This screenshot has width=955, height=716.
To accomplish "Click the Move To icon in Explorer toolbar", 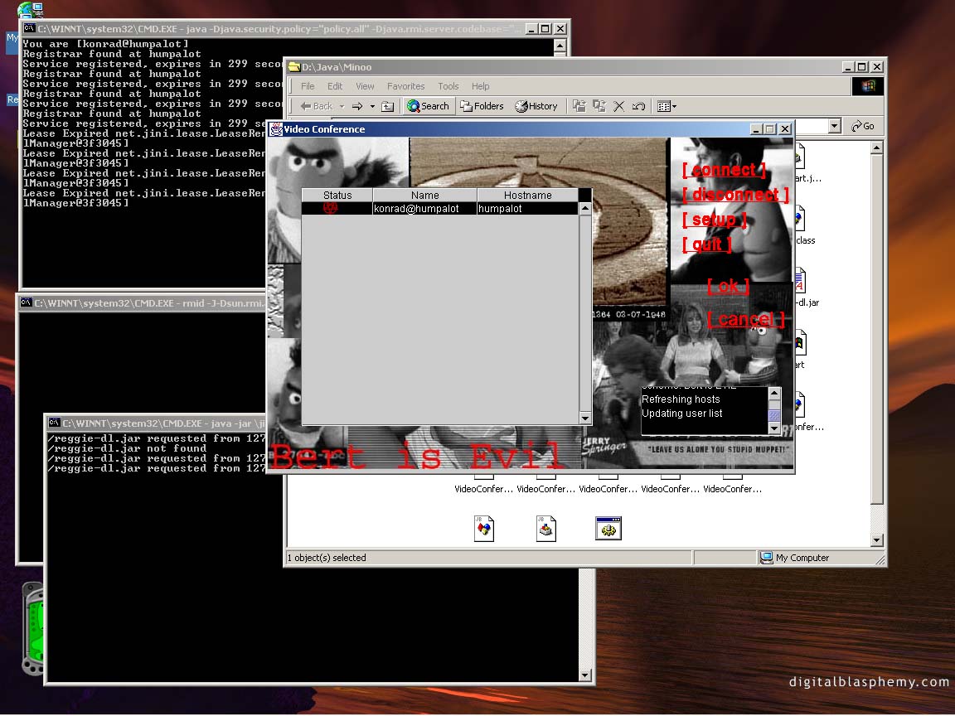I will 579,107.
